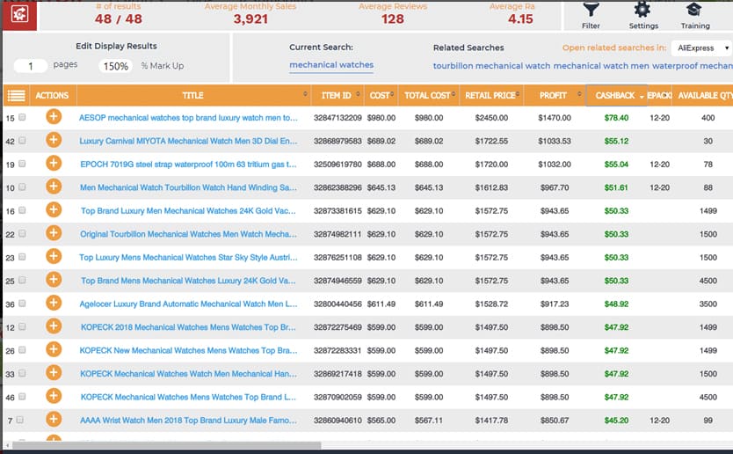
Task: Check the checkbox for row 12
Action: tap(22, 326)
